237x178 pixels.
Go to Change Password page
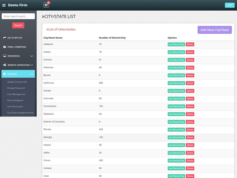point(16,88)
